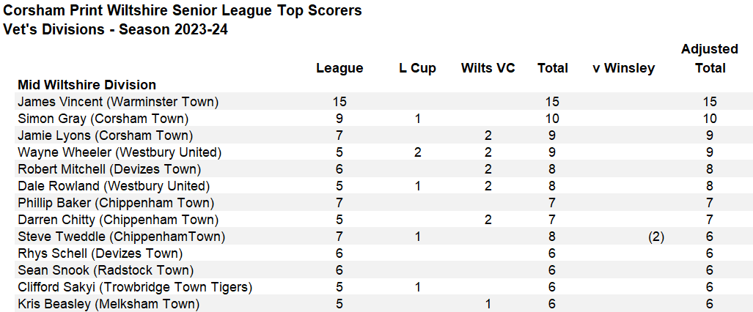Select Rhys Schell (Devizes Town) entry
Screen dimensions: 753x312
[100, 253]
